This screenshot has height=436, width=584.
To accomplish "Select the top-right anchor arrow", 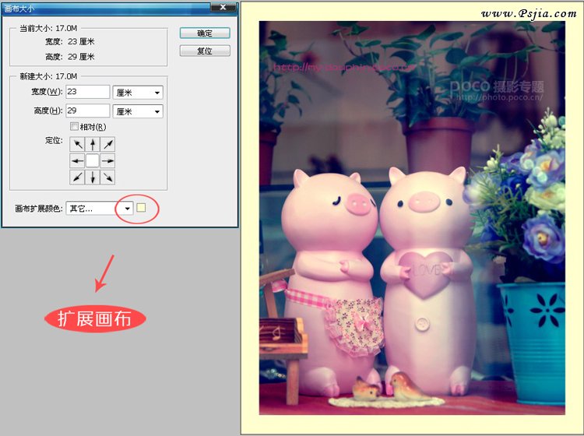I will (x=107, y=144).
